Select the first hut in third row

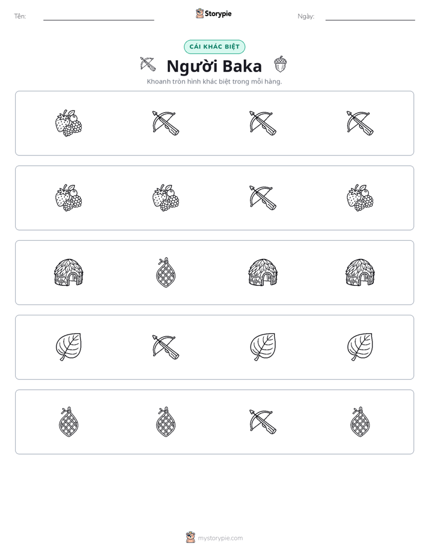pyautogui.click(x=68, y=272)
